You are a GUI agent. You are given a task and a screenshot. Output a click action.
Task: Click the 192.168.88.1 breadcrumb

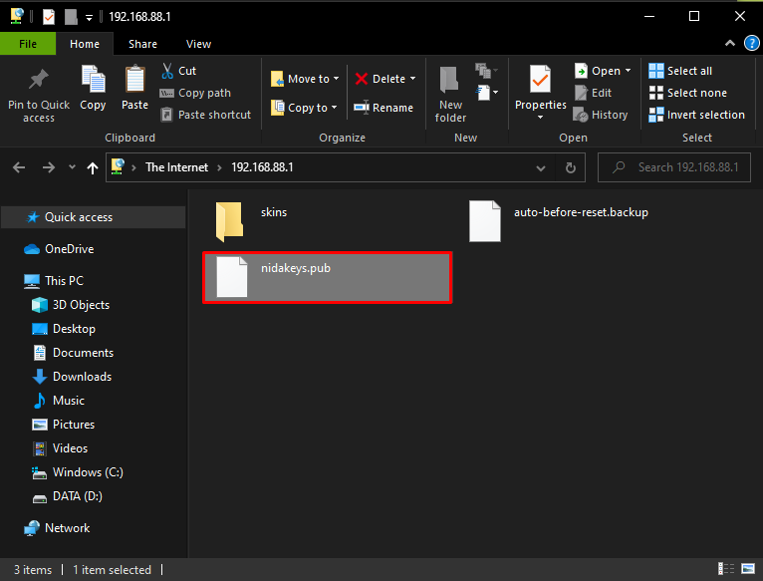click(x=262, y=167)
